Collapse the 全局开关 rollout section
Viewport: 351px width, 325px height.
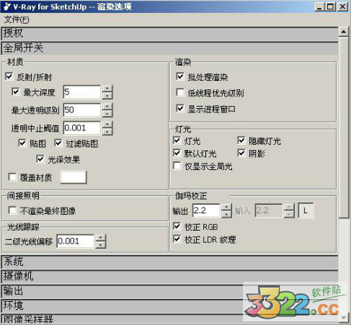coord(169,48)
